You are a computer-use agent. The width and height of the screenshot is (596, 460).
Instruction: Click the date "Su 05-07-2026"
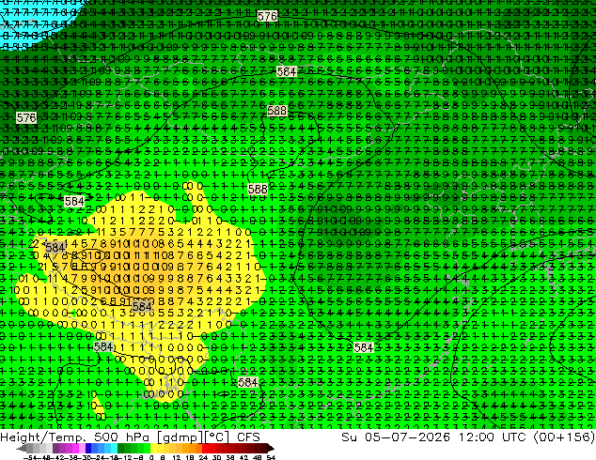coord(396,437)
